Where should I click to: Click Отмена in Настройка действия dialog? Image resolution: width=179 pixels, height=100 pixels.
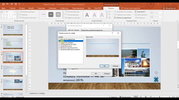(107, 74)
